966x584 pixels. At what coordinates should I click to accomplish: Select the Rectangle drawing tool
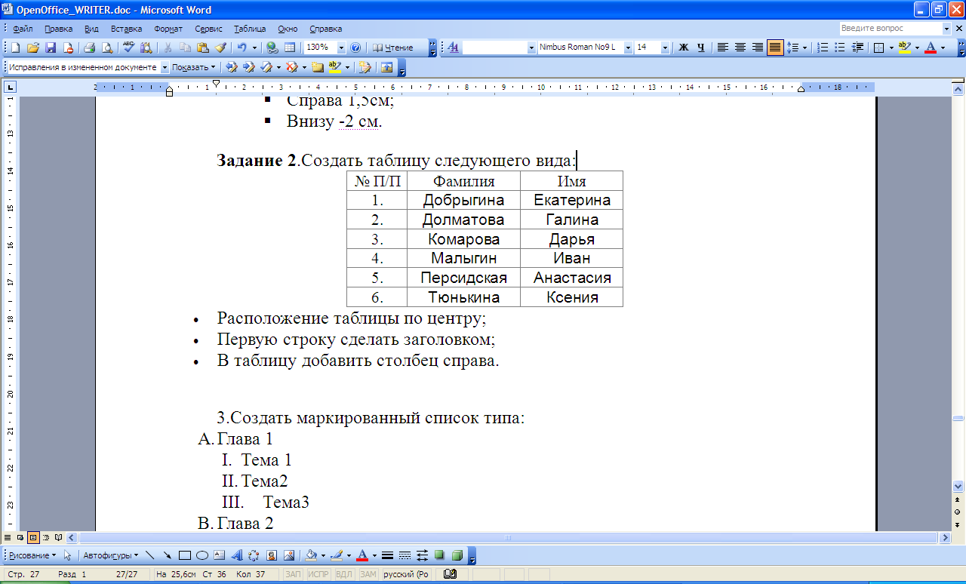coord(184,555)
